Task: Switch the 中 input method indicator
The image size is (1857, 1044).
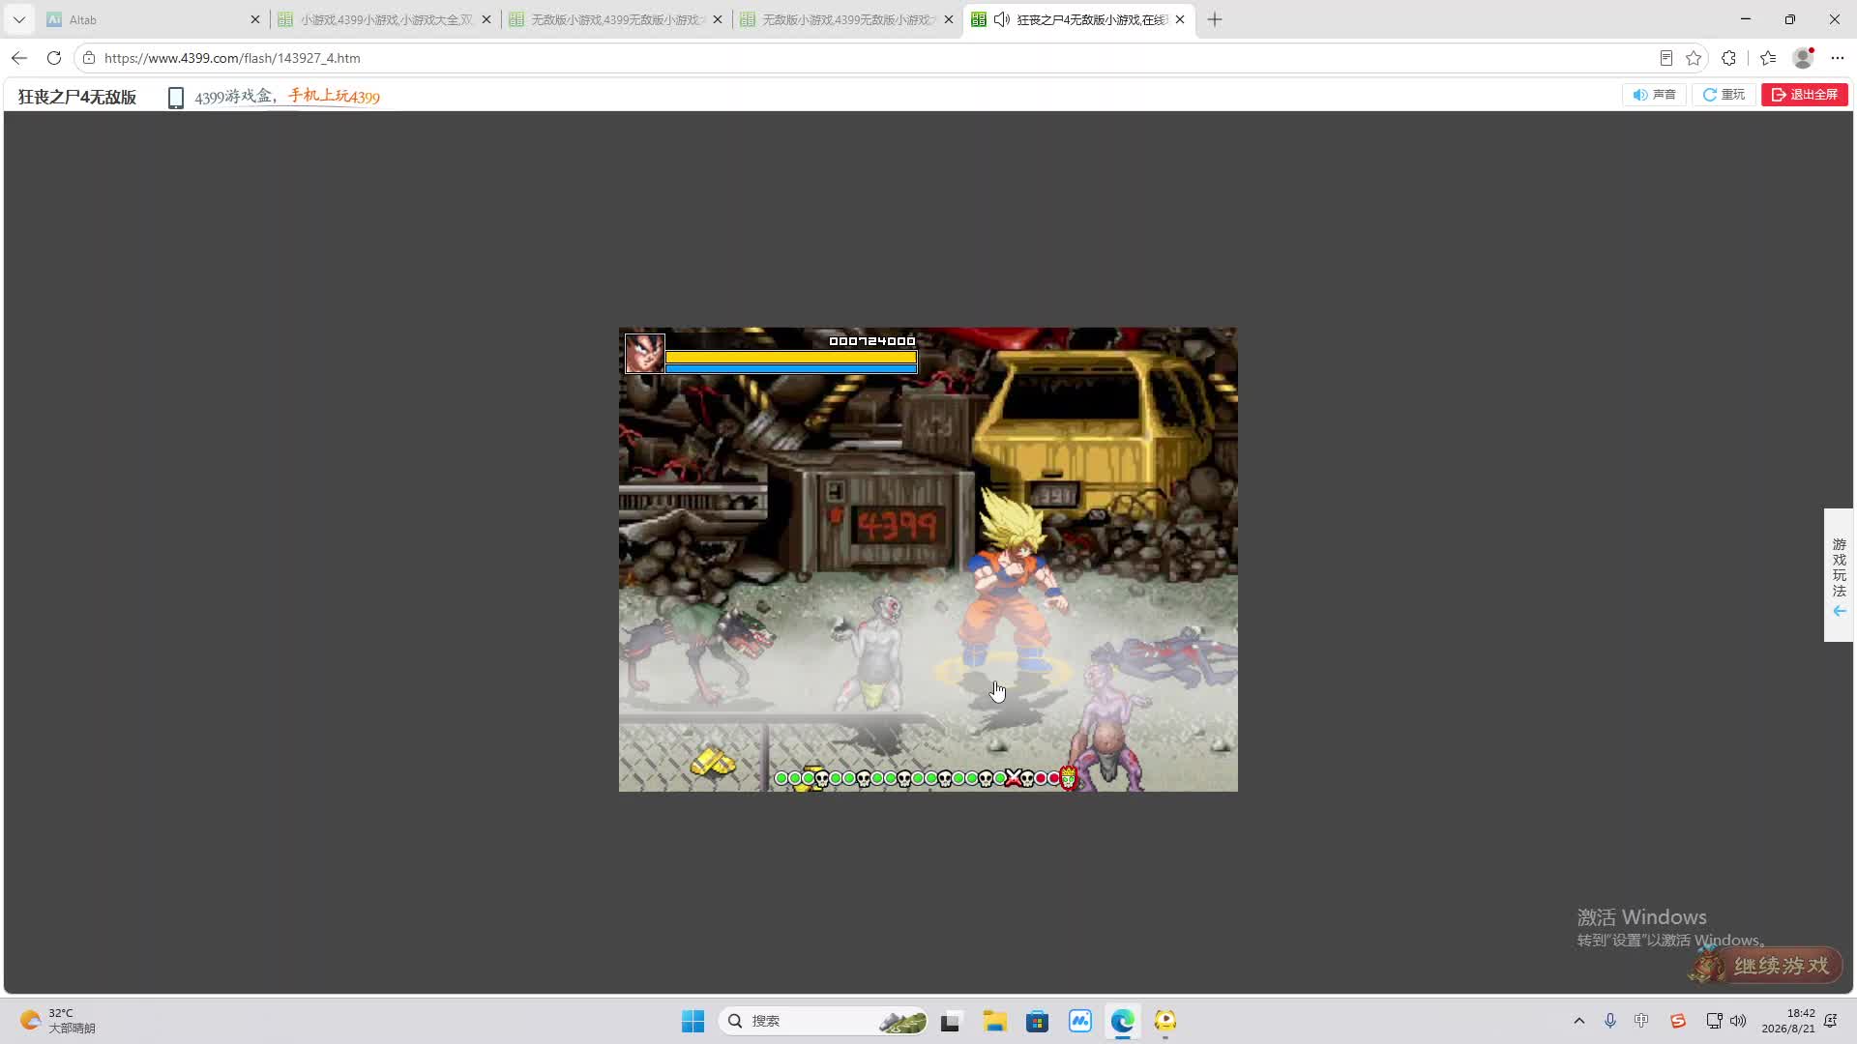Action: 1641,1021
